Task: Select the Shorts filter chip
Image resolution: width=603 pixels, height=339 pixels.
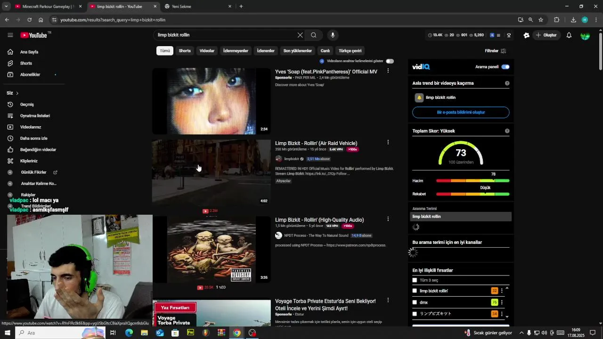Action: [x=185, y=51]
